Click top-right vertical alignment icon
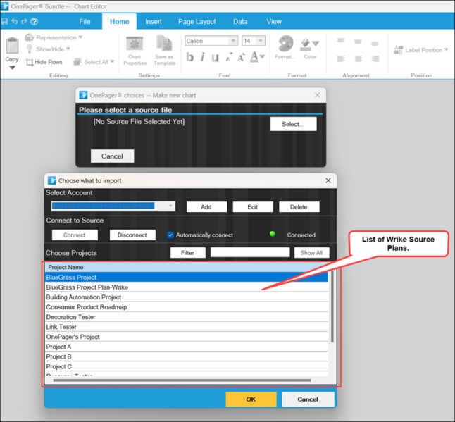This screenshot has width=455, height=422. click(375, 44)
